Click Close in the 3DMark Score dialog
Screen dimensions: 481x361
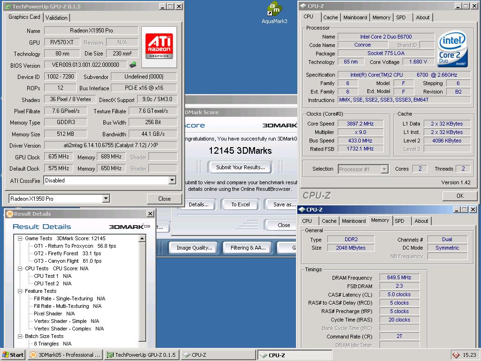(x=281, y=225)
